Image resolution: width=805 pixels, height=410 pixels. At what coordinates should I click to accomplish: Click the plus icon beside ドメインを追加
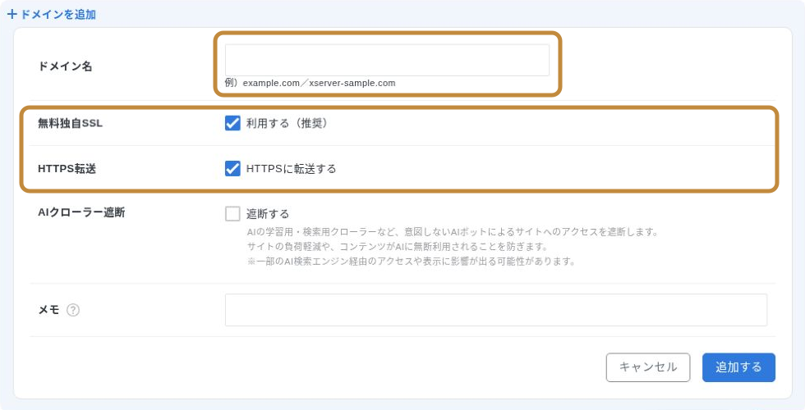pyautogui.click(x=12, y=15)
